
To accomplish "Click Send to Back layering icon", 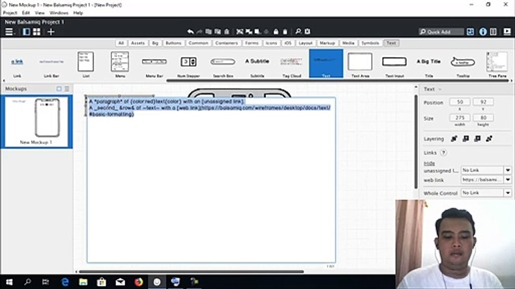I will [489, 139].
